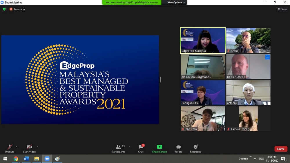The image size is (290, 163).
Task: Click the red Recording indicator
Action: pyautogui.click(x=17, y=9)
